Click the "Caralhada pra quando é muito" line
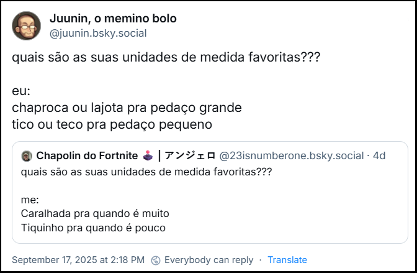 click(x=95, y=213)
